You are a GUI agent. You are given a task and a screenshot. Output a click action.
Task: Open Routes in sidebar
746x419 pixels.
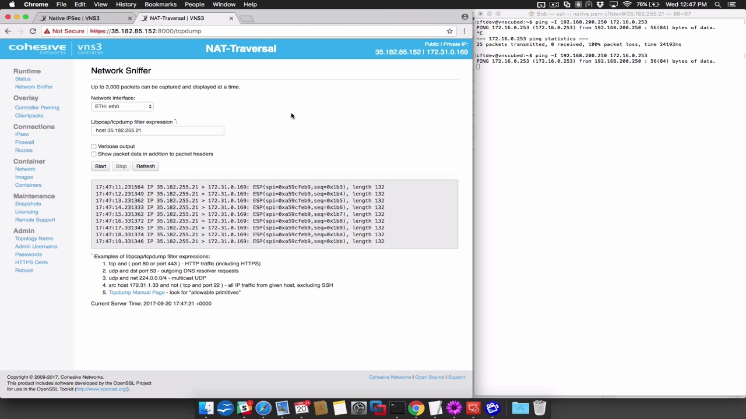pyautogui.click(x=24, y=151)
